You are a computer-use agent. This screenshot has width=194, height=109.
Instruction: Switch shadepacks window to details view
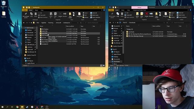coord(101,65)
